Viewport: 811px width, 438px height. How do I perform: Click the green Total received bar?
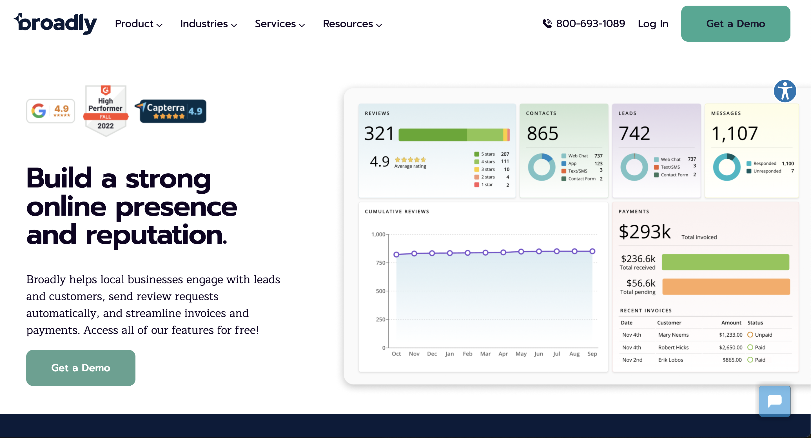pyautogui.click(x=725, y=262)
